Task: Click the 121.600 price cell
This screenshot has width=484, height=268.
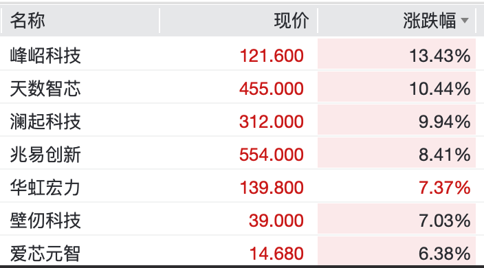Action: 272,56
